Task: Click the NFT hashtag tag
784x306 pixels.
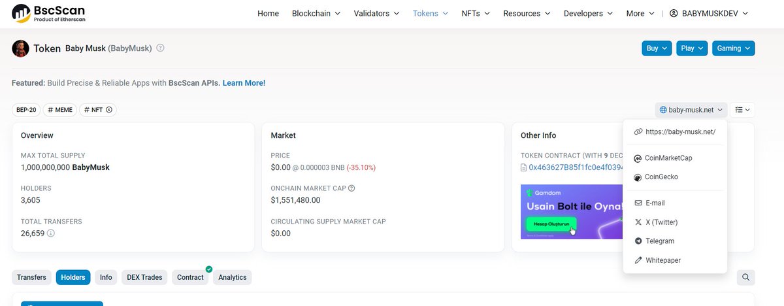Action: [98, 110]
